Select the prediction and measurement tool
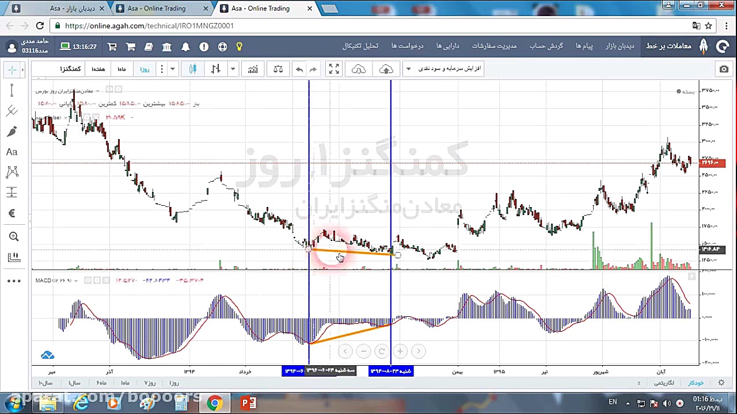The image size is (737, 414). 12,192
